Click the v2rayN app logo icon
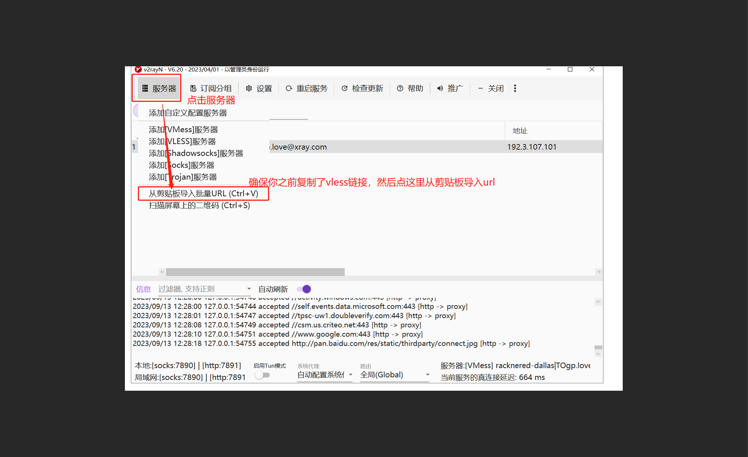Viewport: 748px width, 457px height. coord(138,70)
